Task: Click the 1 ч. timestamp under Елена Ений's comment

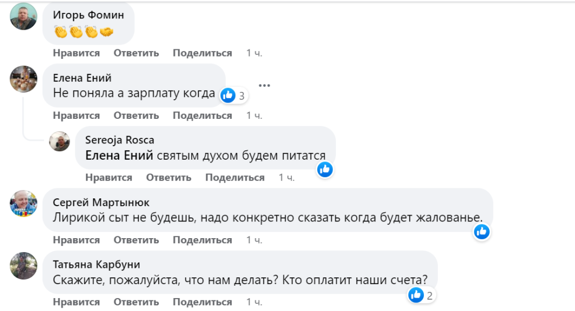Action: tap(254, 116)
